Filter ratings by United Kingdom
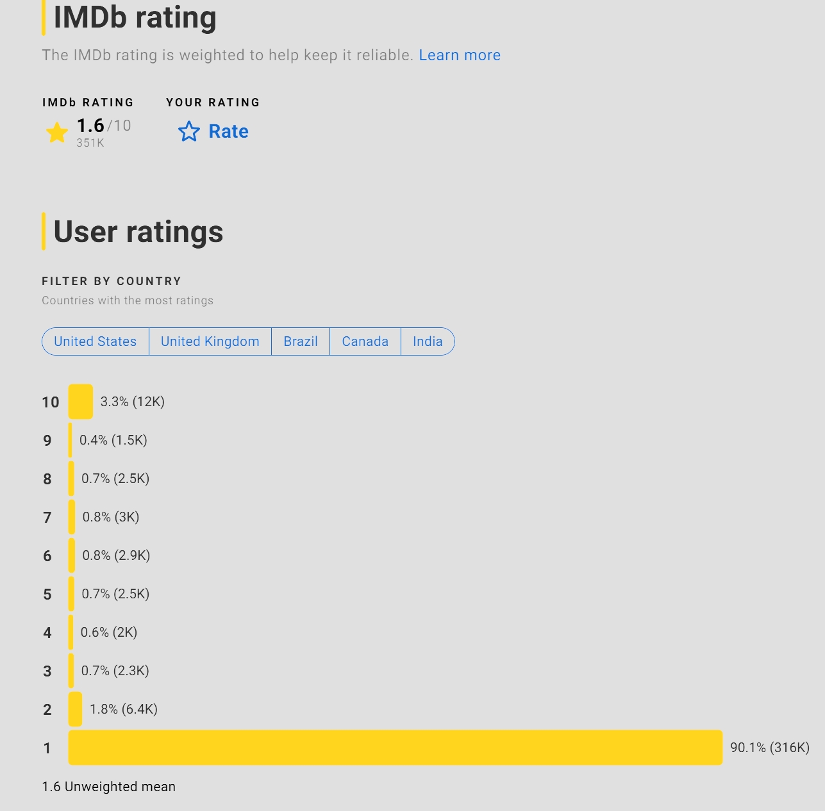The height and width of the screenshot is (811, 825). coord(210,341)
